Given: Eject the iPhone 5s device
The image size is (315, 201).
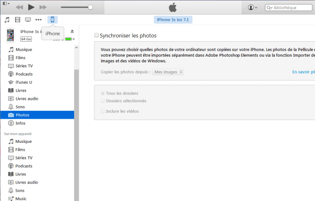Looking at the screenshot, I should pos(72,31).
